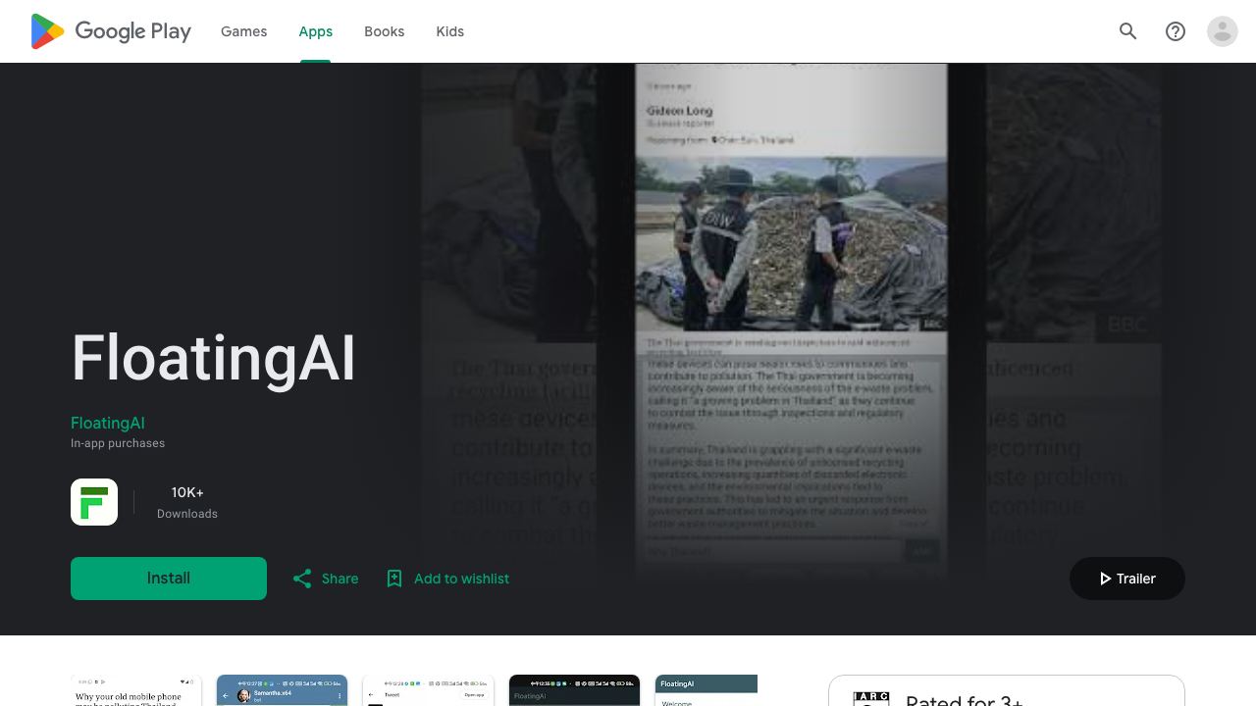Open the Google Play home logo
Screen dimensions: 1256x706
pos(111,31)
